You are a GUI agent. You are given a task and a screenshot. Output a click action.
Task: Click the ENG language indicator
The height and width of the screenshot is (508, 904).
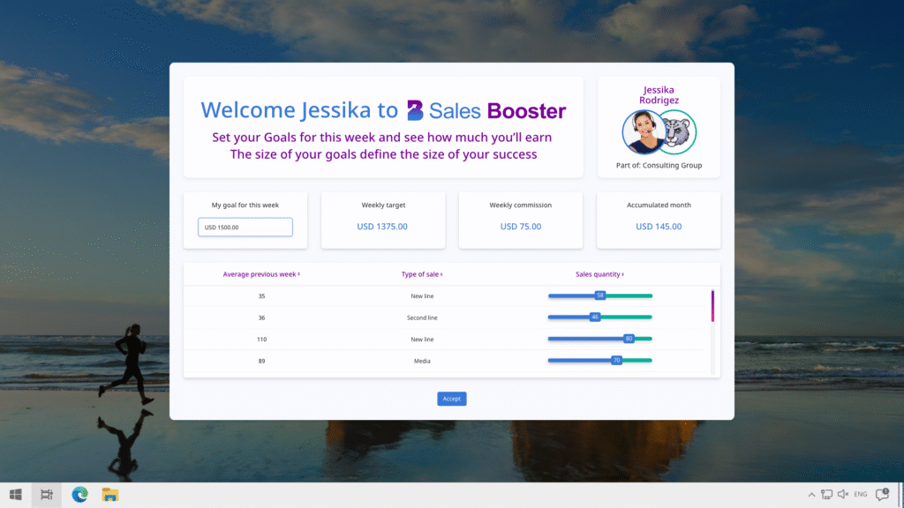point(860,495)
